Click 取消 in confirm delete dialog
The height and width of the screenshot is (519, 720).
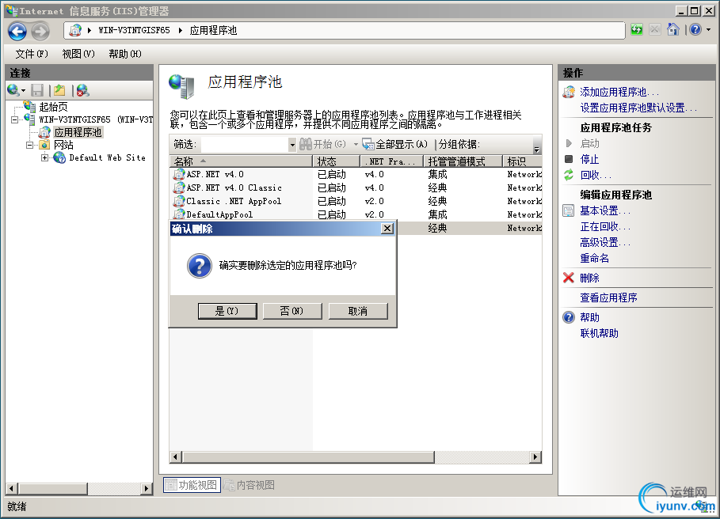pyautogui.click(x=358, y=311)
